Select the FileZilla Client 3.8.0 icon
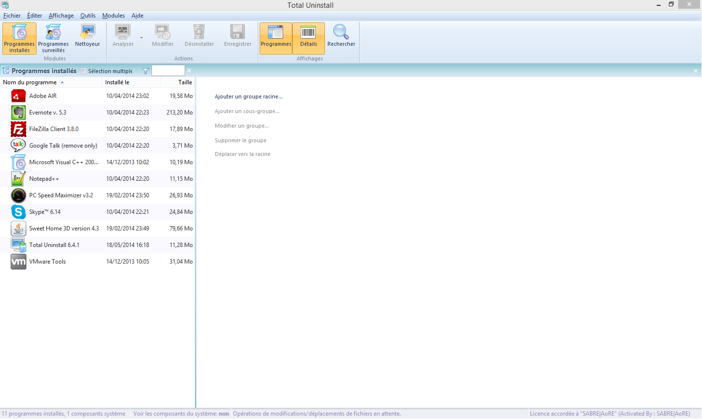 19,129
